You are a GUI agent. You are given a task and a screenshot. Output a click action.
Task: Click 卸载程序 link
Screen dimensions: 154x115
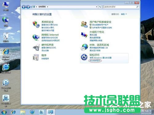click(x=45, y=59)
